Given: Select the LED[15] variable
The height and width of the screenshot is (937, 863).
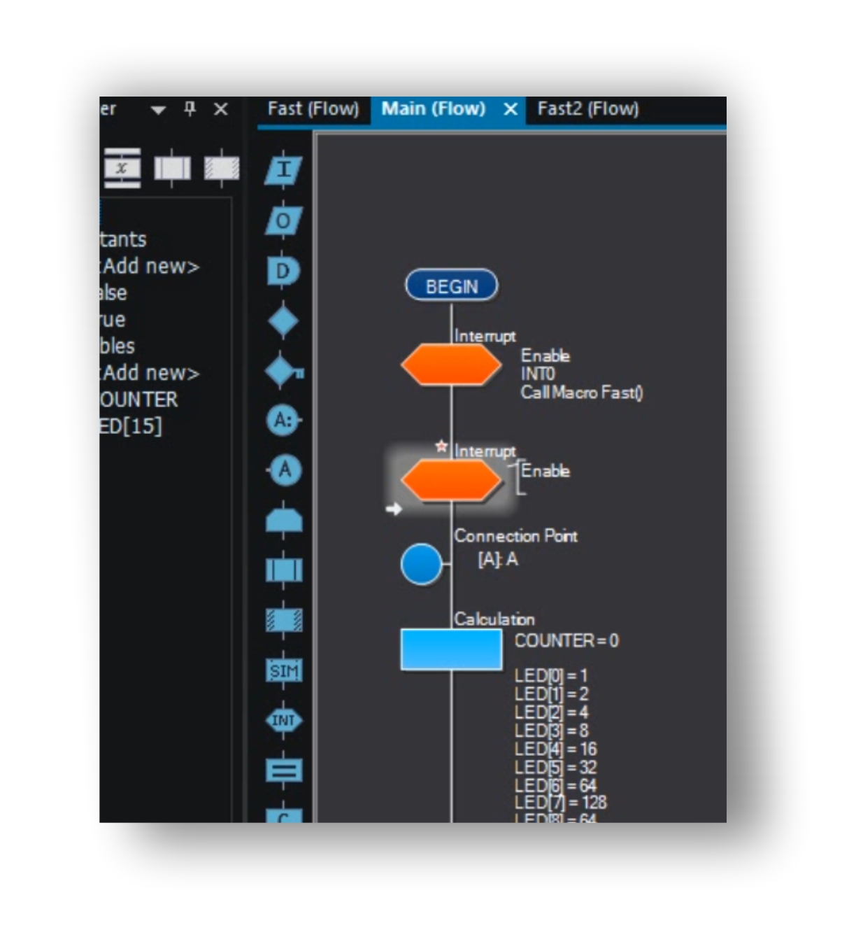Looking at the screenshot, I should [131, 426].
